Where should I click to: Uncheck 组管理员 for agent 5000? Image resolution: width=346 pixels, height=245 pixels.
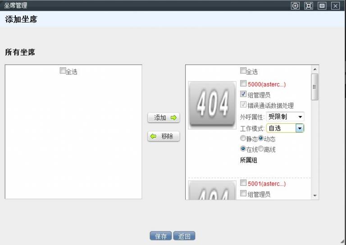243,94
